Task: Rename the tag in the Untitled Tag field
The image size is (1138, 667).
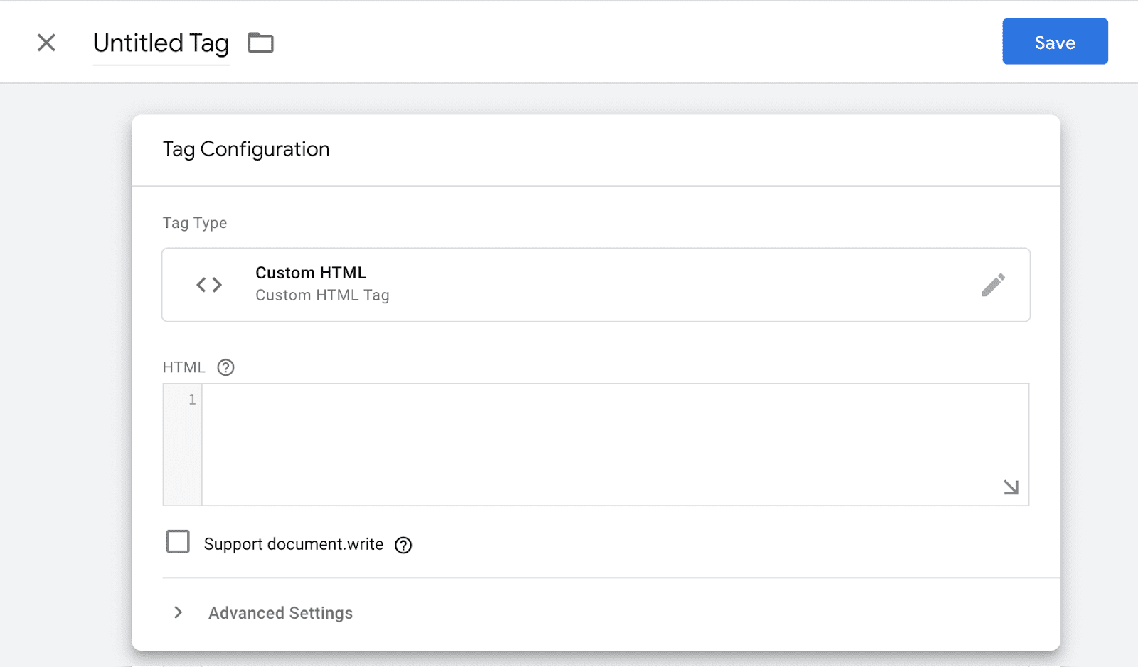Action: [161, 43]
